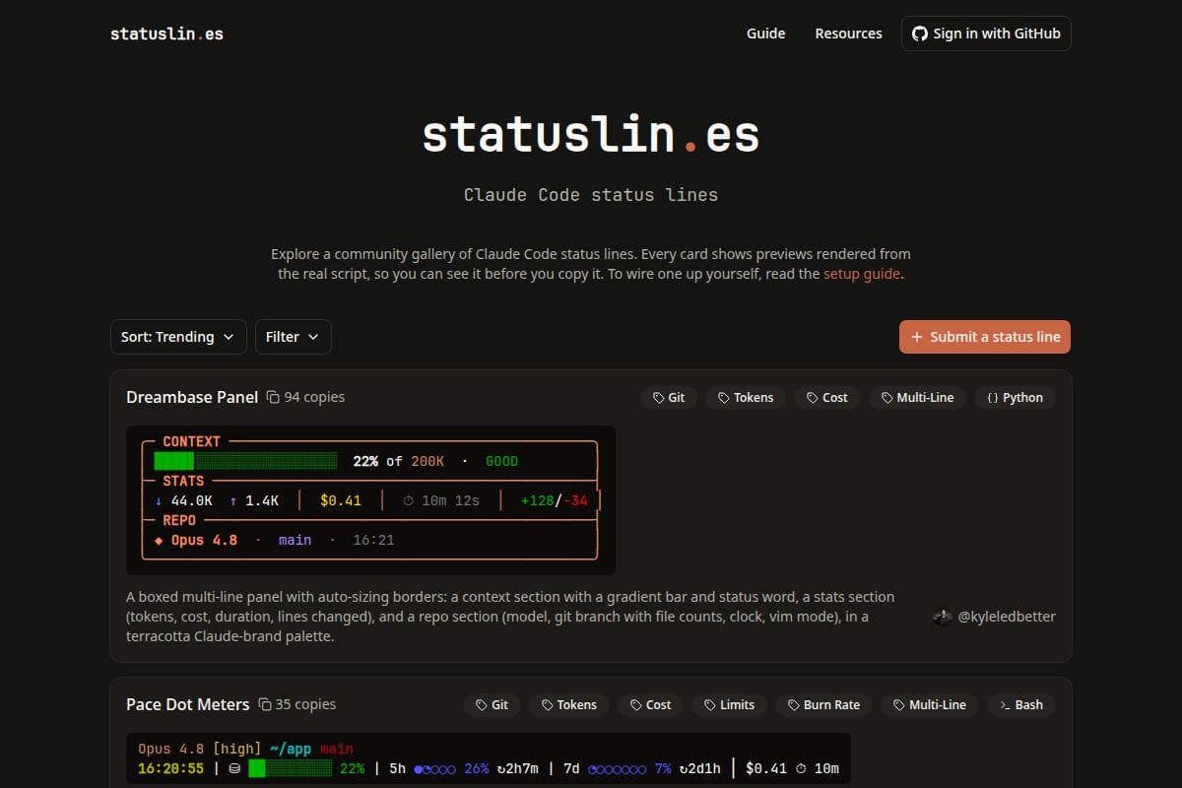Follow the setup guide link
This screenshot has height=788, width=1182.
[x=862, y=274]
